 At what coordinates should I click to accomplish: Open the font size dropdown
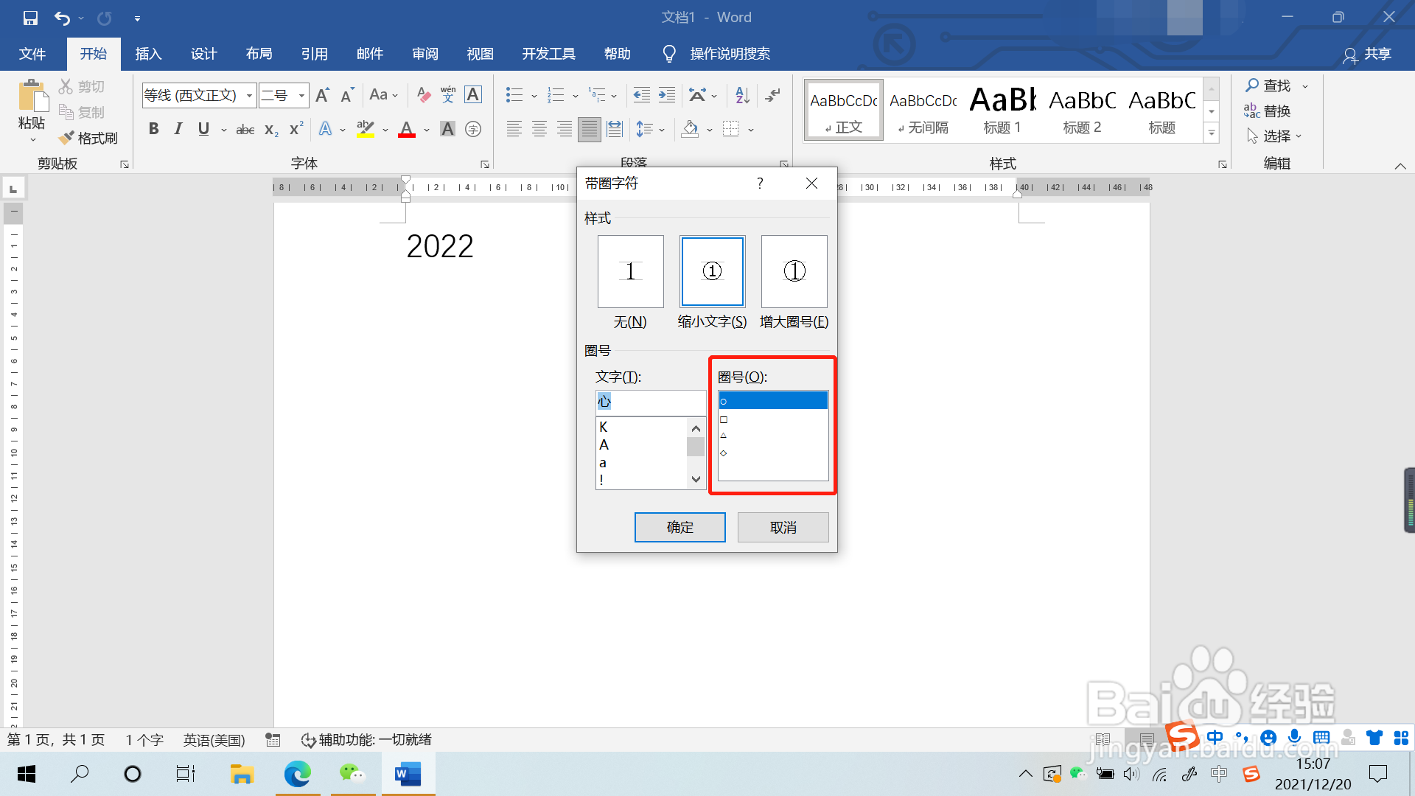pos(301,95)
